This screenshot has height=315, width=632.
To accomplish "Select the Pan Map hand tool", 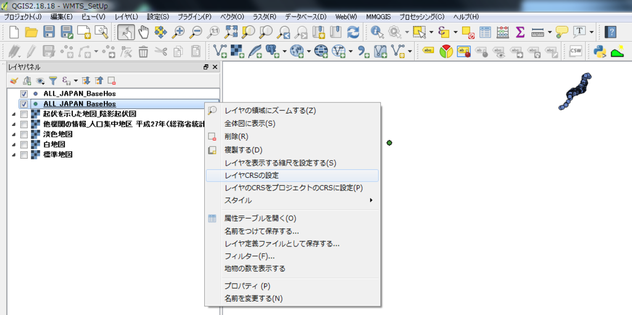I will tap(143, 32).
